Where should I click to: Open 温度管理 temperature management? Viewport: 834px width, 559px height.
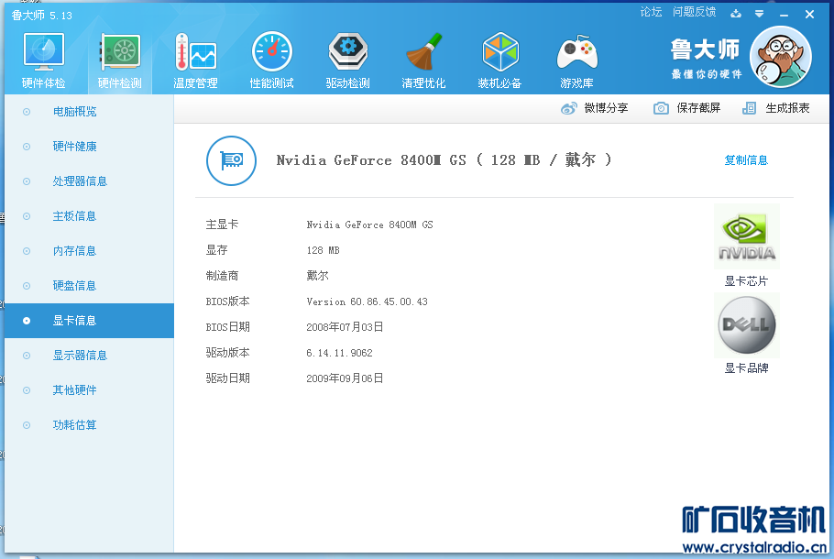click(x=195, y=60)
